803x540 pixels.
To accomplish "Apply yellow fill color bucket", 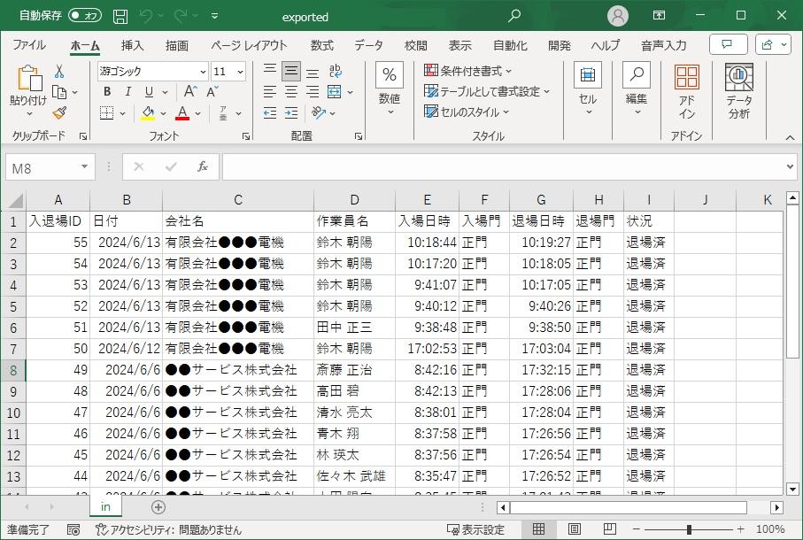I will pyautogui.click(x=148, y=113).
